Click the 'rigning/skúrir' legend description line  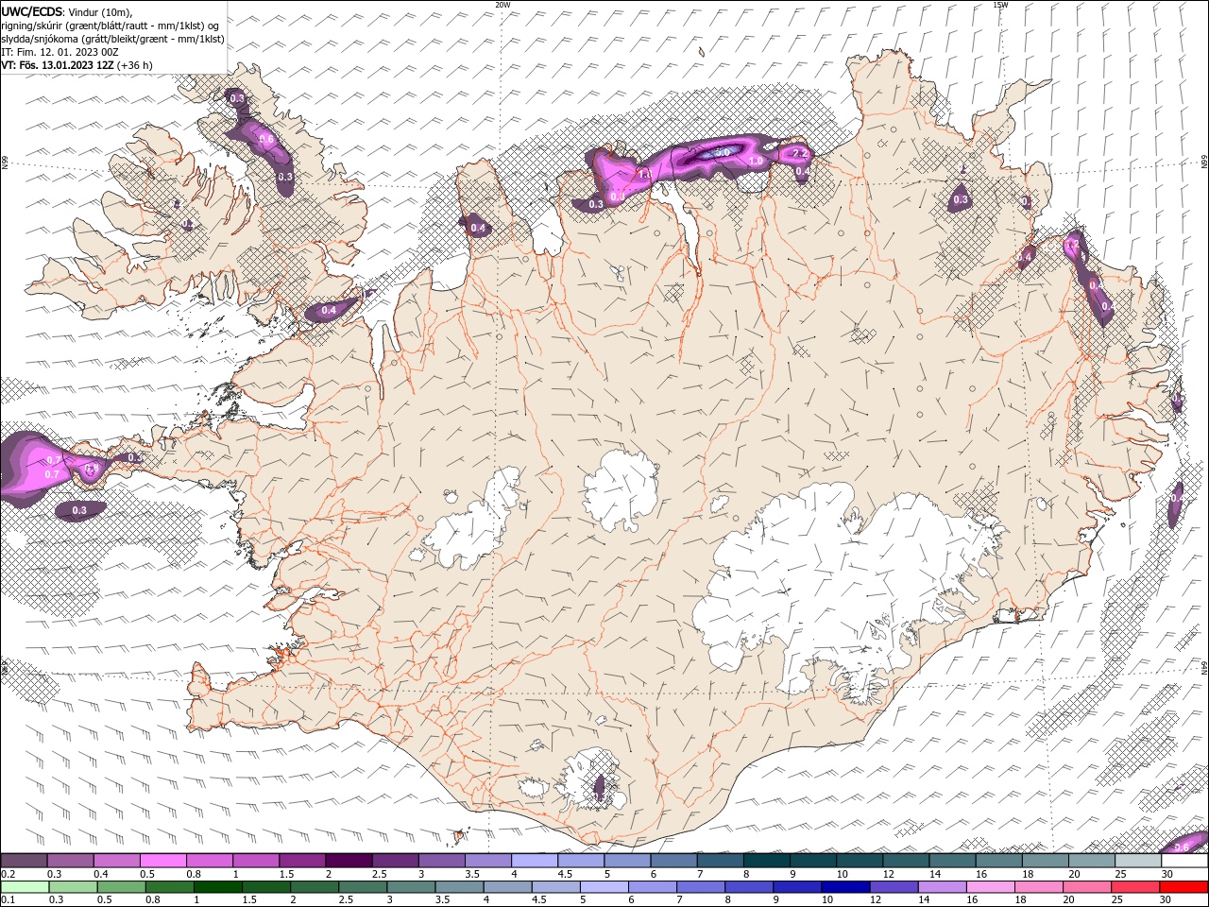coord(112,26)
